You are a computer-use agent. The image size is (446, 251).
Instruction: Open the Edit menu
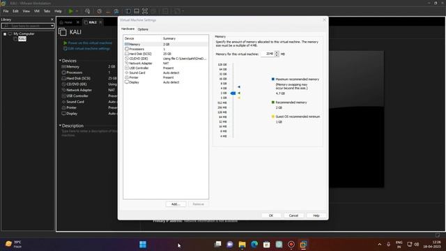15,11
